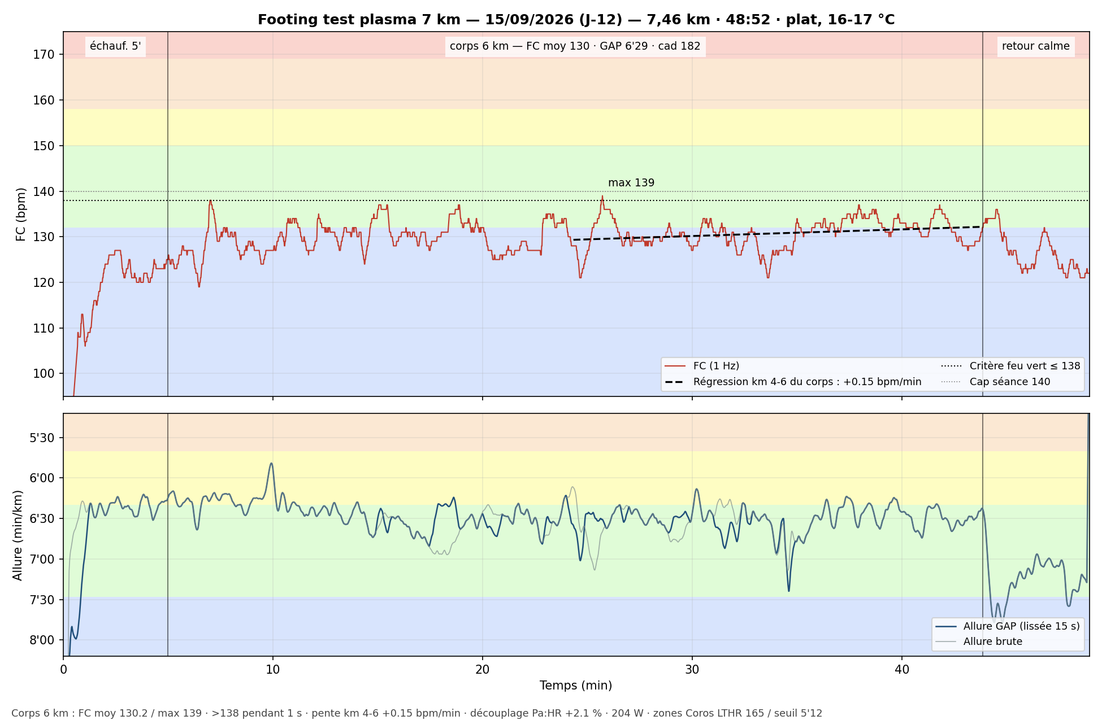Viewport: 1102px width, 720px height.
Task: Select the "Allure (min/km)" axis label
Action: (x=18, y=535)
